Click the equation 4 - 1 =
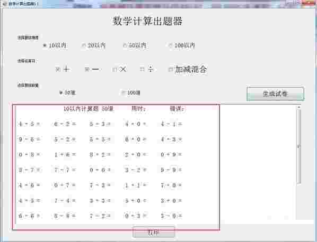 (171, 124)
